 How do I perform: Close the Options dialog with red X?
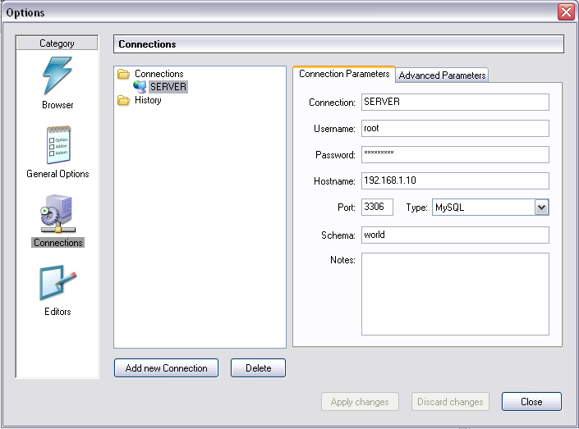pyautogui.click(x=565, y=12)
